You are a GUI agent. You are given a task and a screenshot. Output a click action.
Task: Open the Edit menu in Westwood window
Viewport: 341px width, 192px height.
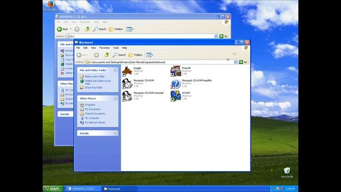(85, 47)
